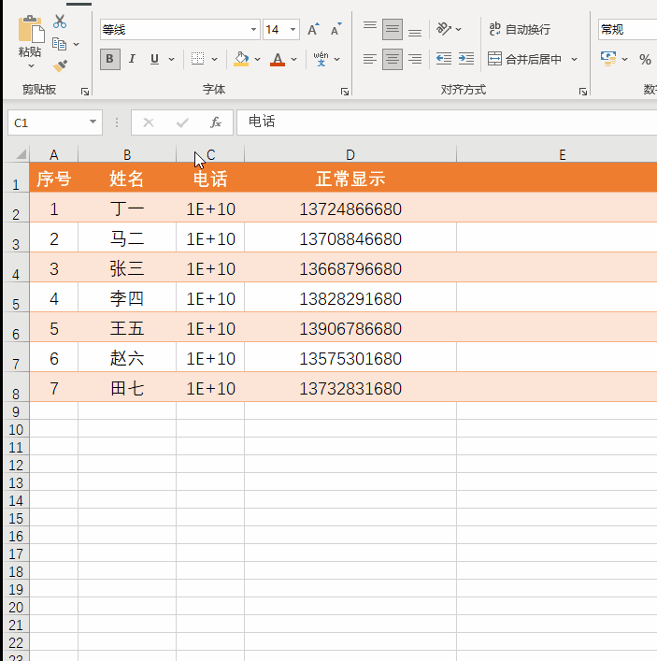
Task: Open the number format 常规 box
Action: pos(627,30)
